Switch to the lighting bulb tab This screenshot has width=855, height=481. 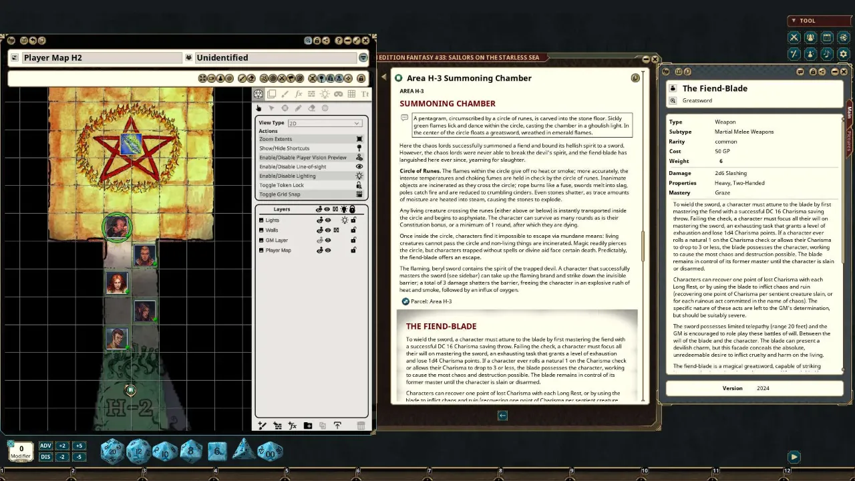(x=325, y=94)
